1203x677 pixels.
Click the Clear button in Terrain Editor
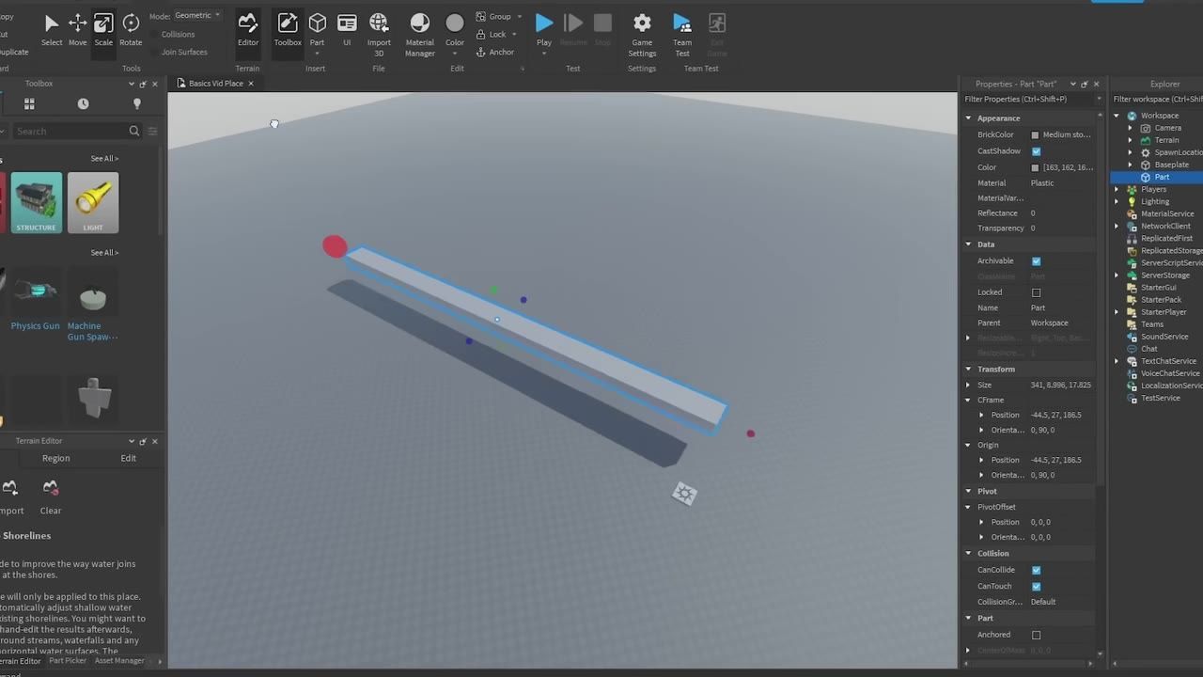pos(51,497)
